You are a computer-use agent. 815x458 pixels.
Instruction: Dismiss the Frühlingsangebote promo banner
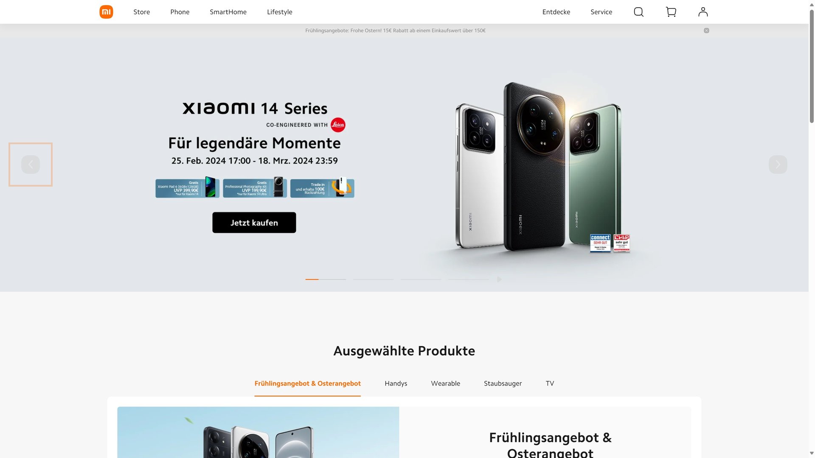pyautogui.click(x=706, y=31)
